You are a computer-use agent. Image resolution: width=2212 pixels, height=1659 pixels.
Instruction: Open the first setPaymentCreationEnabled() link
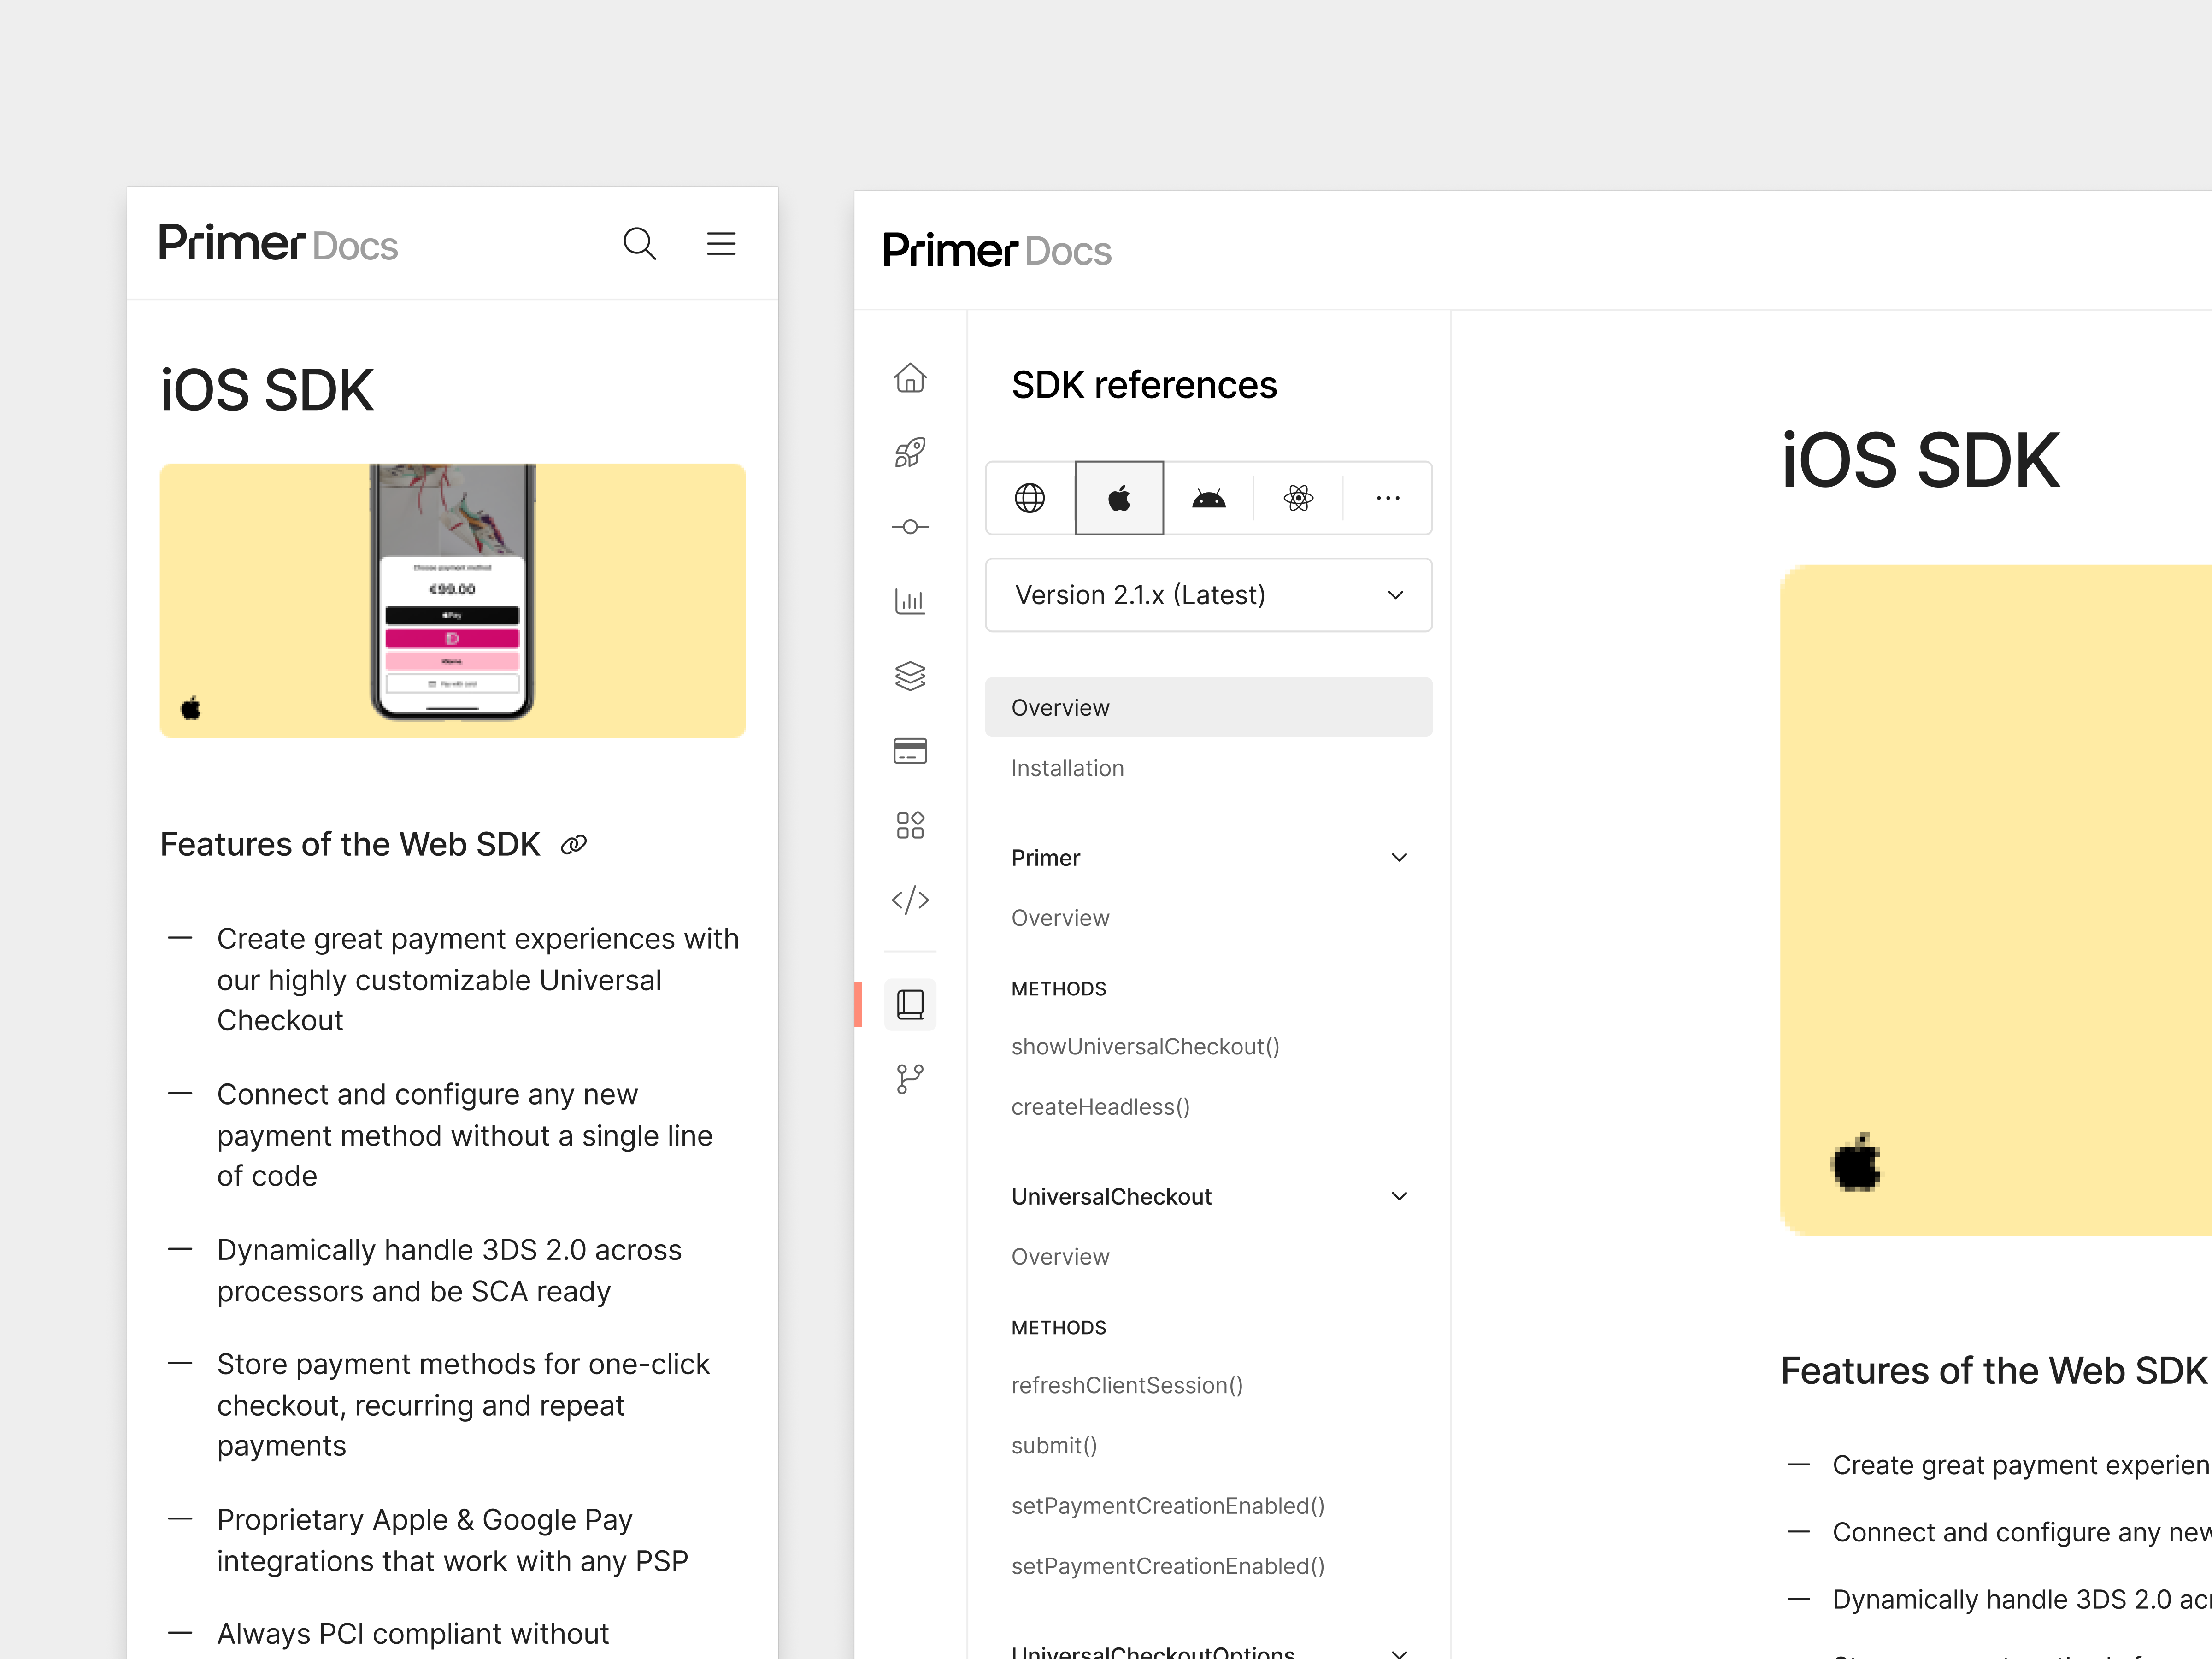[x=1168, y=1506]
